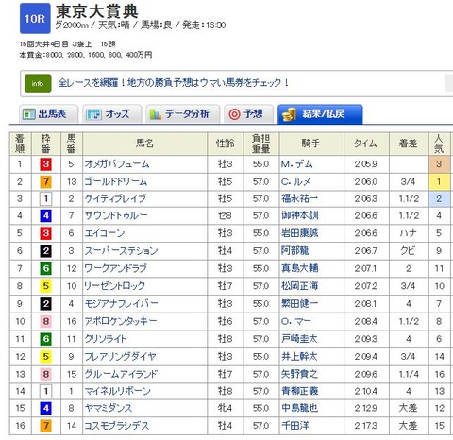Click the オッズ tab icon
453x440 pixels.
93,114
